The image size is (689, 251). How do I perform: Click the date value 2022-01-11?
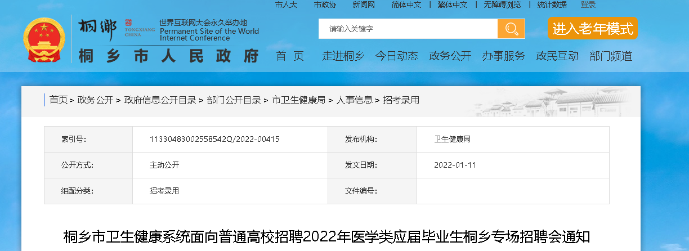(x=455, y=165)
